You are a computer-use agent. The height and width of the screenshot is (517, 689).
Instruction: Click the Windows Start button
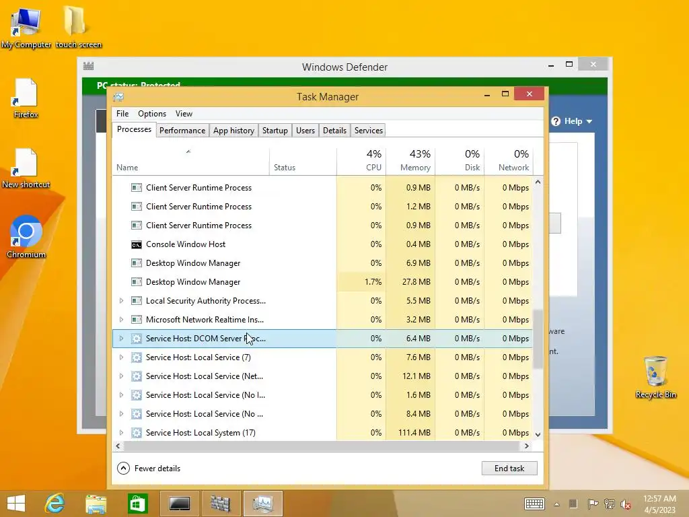16,504
